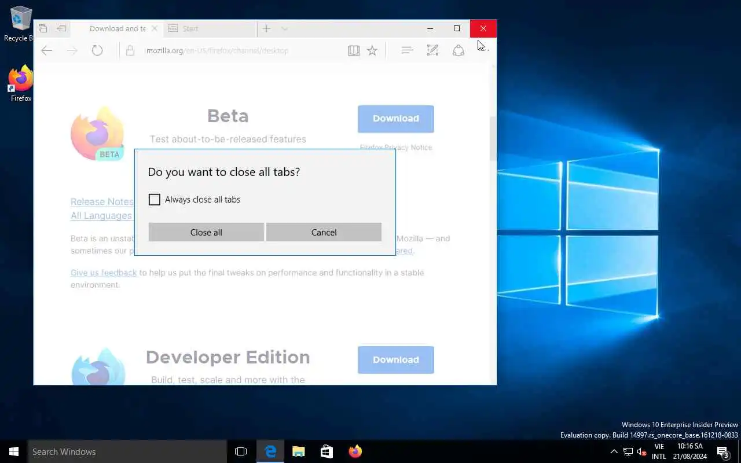Open Task View on the taskbar
741x463 pixels.
tap(241, 451)
